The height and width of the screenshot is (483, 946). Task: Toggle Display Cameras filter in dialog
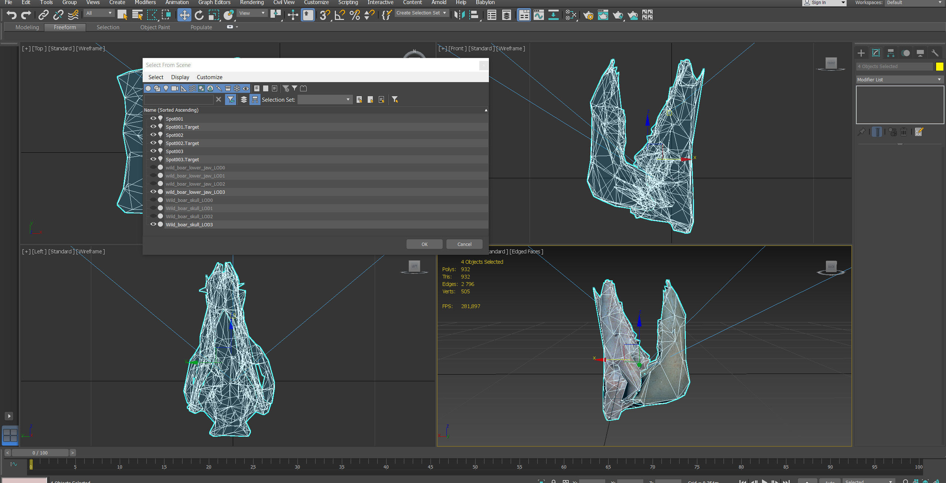pos(175,88)
